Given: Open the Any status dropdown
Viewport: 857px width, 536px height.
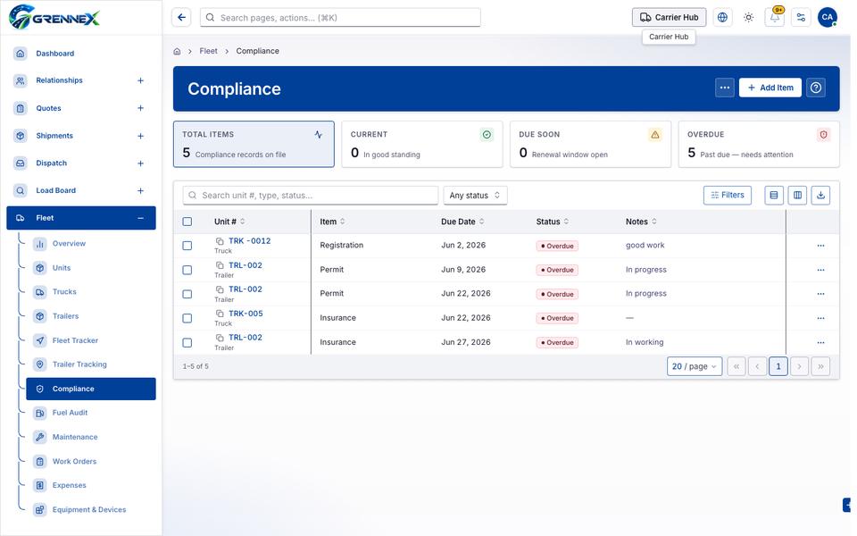Looking at the screenshot, I should [x=475, y=196].
